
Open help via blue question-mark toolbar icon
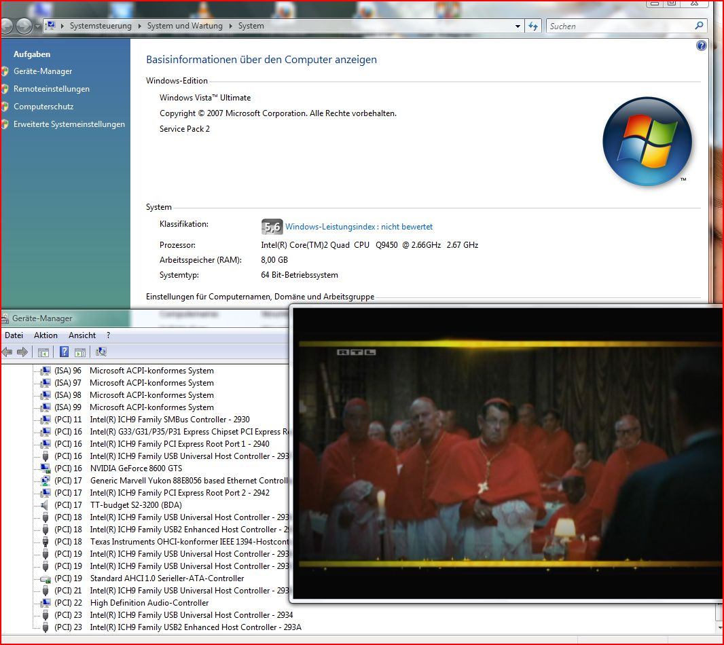[64, 352]
